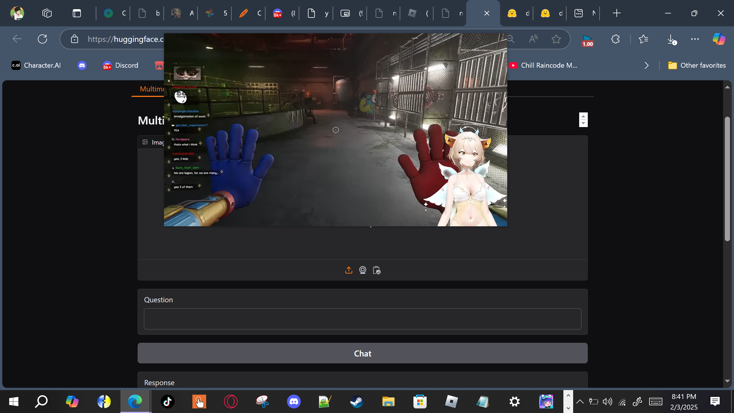This screenshot has height=413, width=734.
Task: Open the volume control in system tray
Action: [x=608, y=402]
